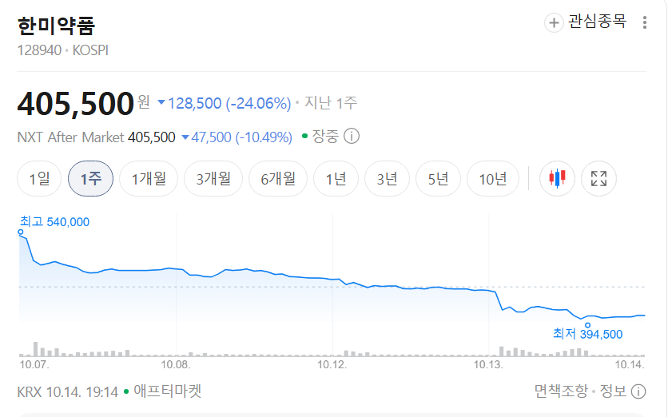The height and width of the screenshot is (417, 668).
Task: Select the 3년 period tab
Action: pos(388,178)
